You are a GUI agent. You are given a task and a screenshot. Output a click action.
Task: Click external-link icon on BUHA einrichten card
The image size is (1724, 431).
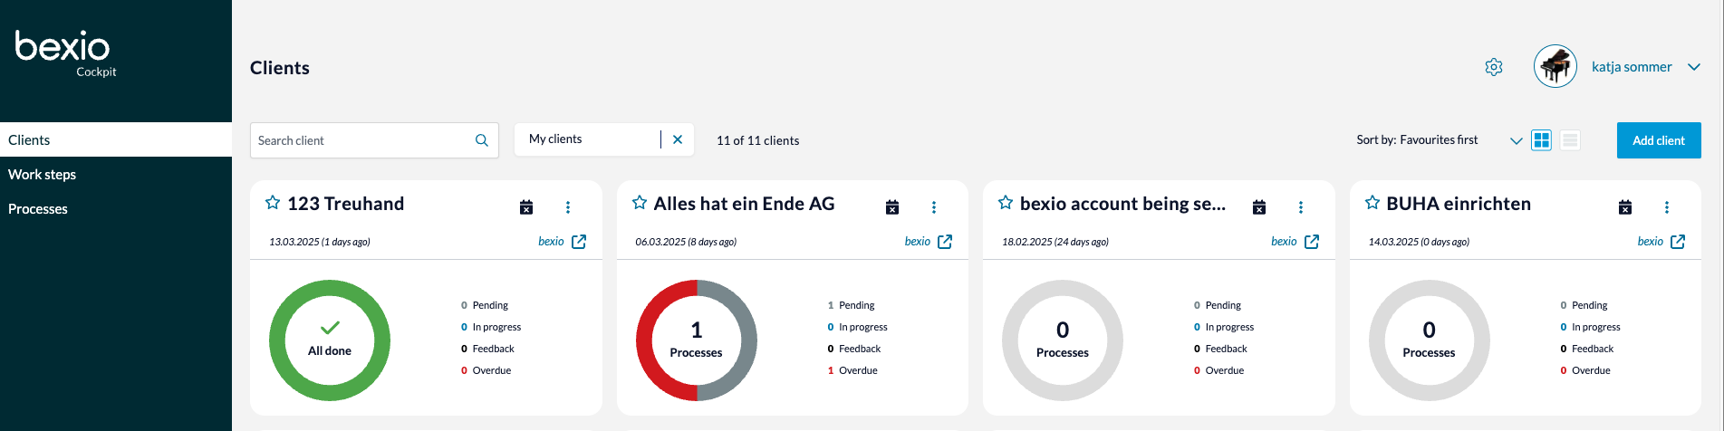coord(1678,242)
